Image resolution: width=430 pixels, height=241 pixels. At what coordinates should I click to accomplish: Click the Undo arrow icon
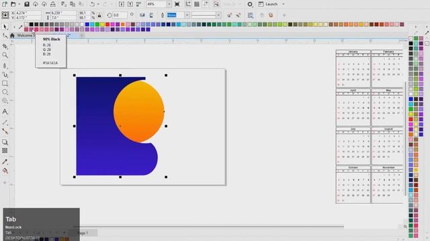(x=93, y=4)
